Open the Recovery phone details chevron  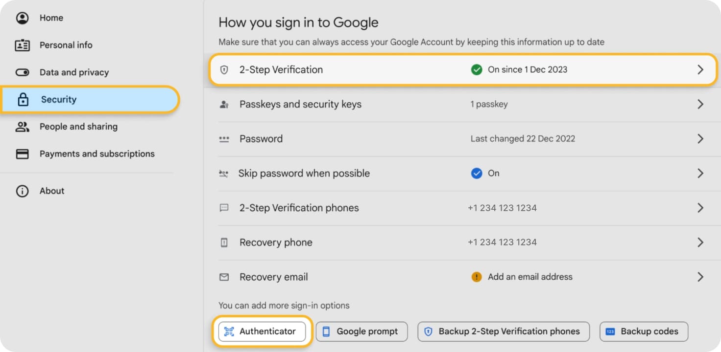click(x=700, y=242)
